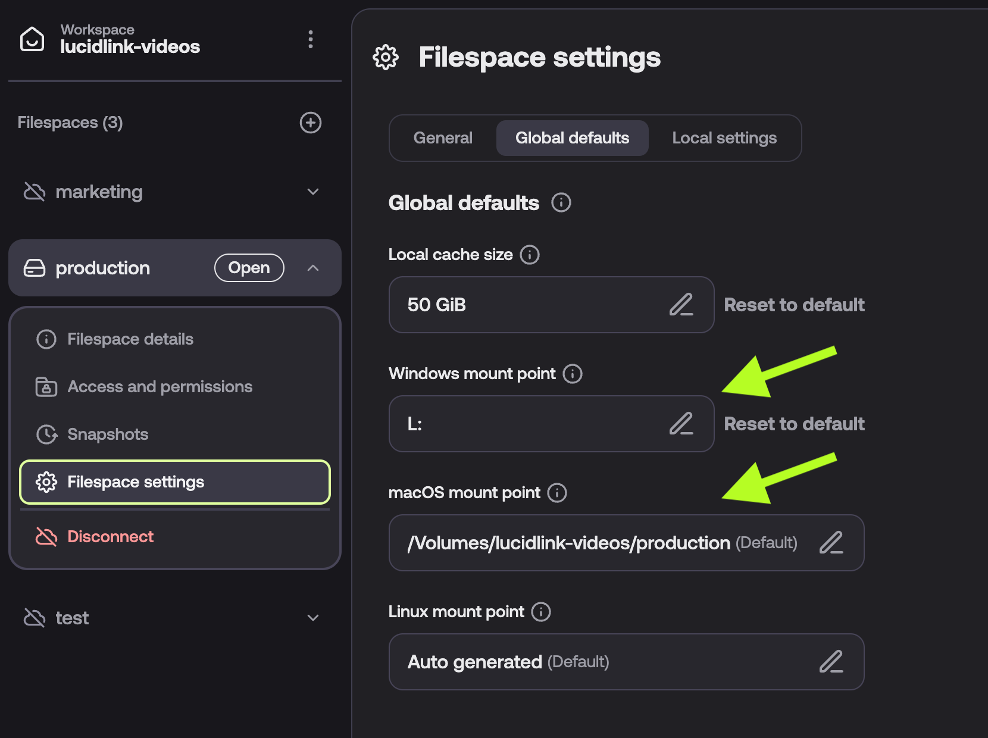Click the L: Windows mount point field
Viewport: 988px width, 738px height.
pos(551,424)
